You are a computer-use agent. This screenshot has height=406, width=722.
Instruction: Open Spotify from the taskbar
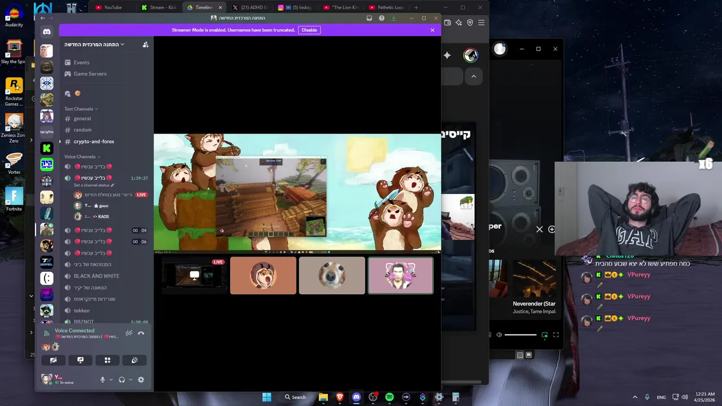coord(389,397)
